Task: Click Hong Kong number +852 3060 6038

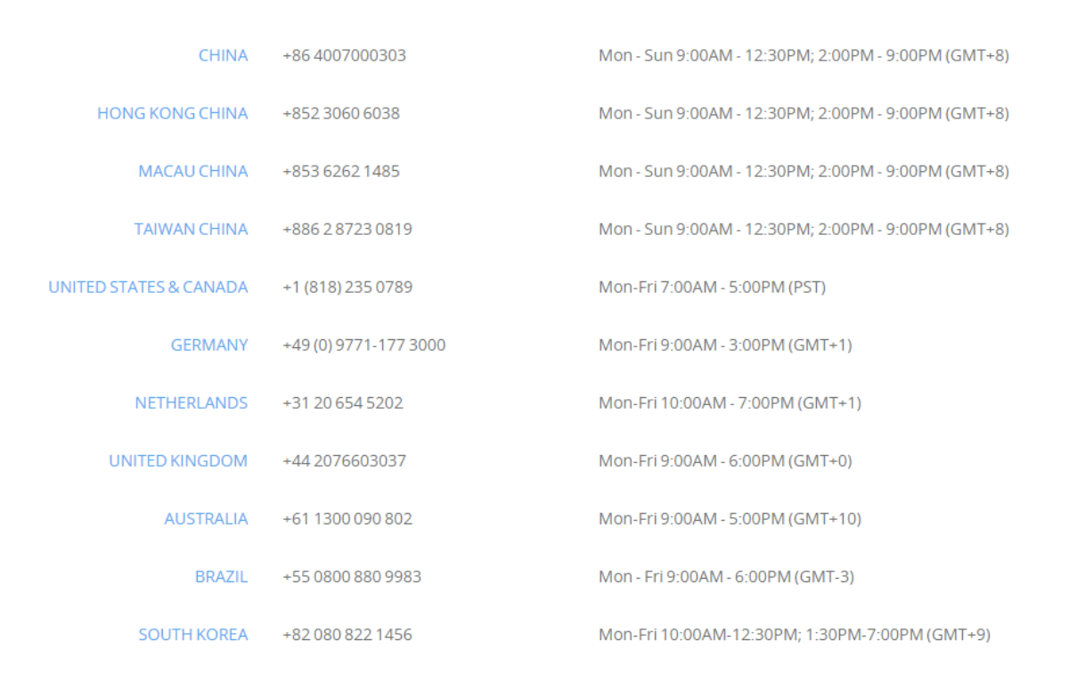Action: tap(341, 113)
